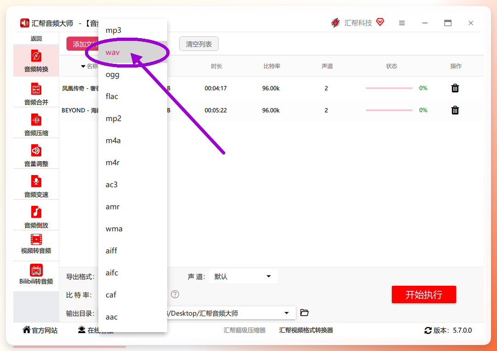Image resolution: width=497 pixels, height=351 pixels.
Task: Click the 时长 column header
Action: (x=216, y=66)
